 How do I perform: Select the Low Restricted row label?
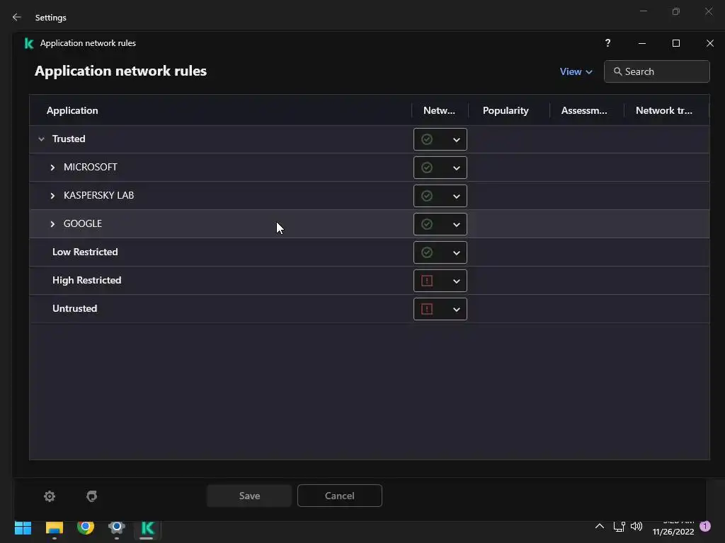pos(85,252)
